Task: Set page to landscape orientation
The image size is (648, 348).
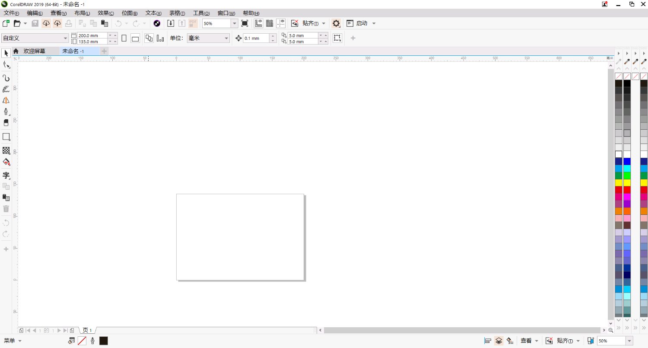Action: click(x=135, y=38)
